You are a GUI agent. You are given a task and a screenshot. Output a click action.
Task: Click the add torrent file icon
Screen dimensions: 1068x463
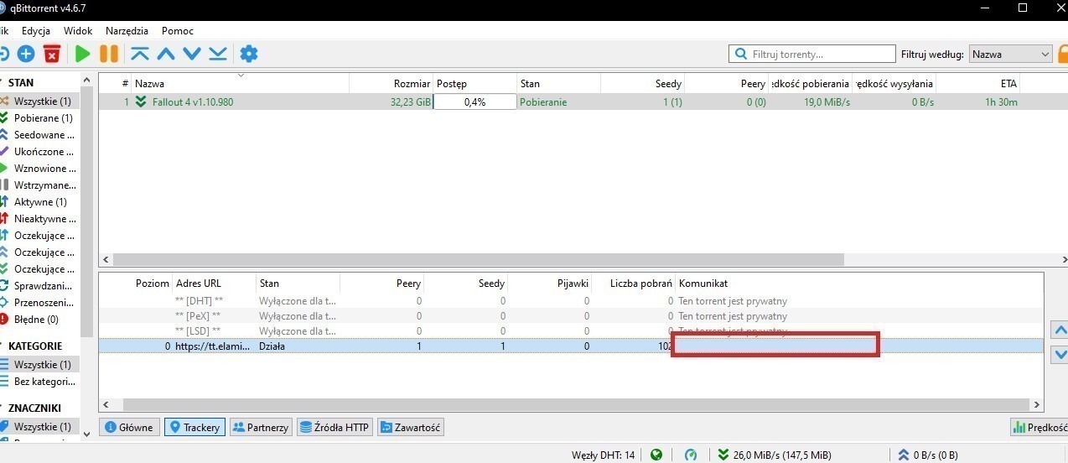[26, 54]
